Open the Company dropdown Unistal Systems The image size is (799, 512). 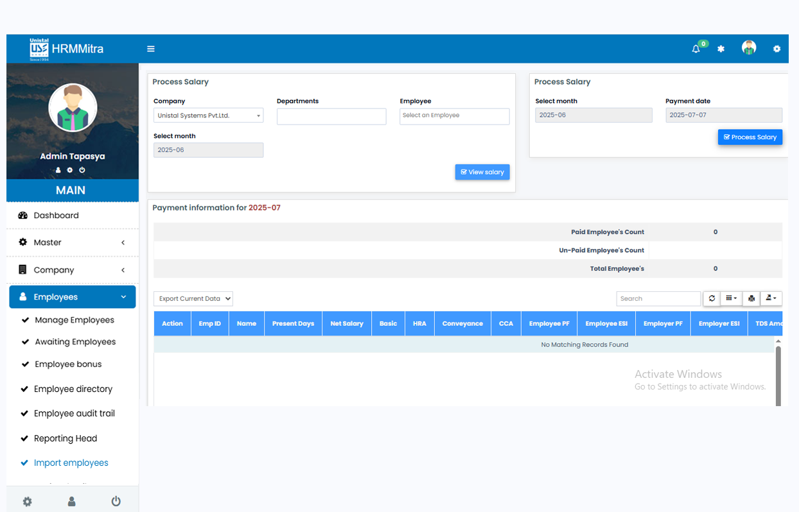click(x=208, y=115)
